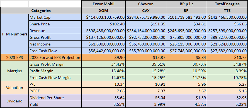Click Chevron gross profit margin 39.61%
This screenshot has height=108, width=248.
[146, 64]
